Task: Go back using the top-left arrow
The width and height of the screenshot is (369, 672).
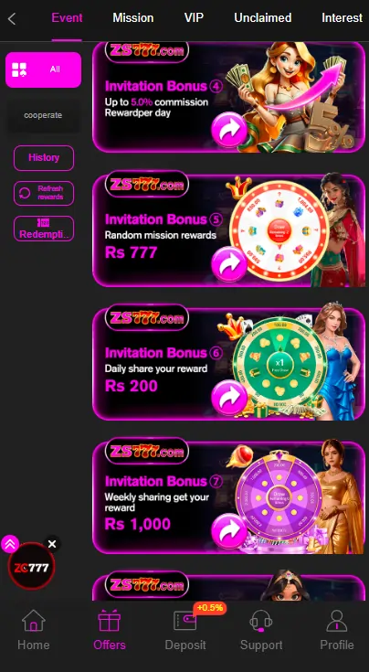Action: point(12,18)
